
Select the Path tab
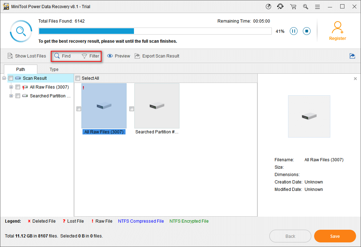(20, 69)
